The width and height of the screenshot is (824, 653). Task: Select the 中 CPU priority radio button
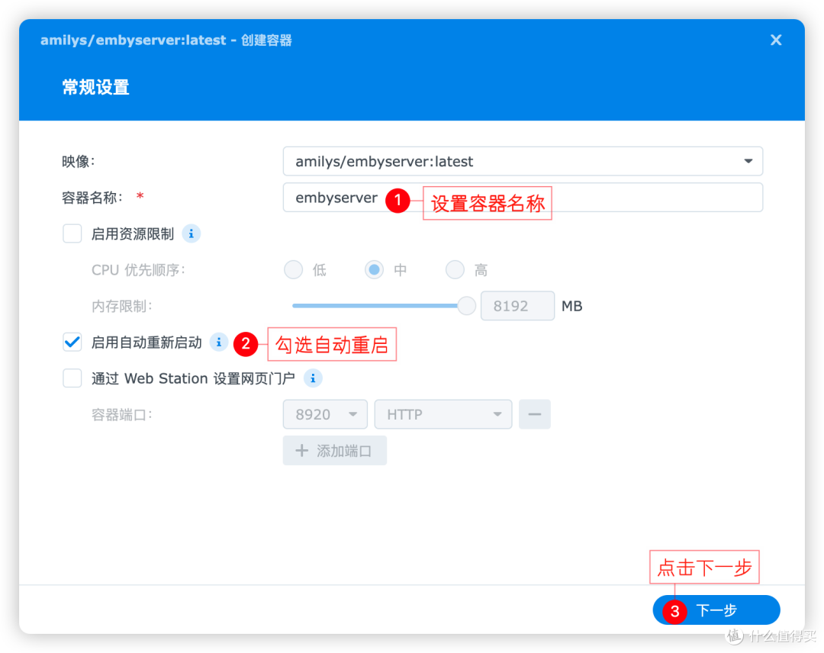click(x=374, y=269)
